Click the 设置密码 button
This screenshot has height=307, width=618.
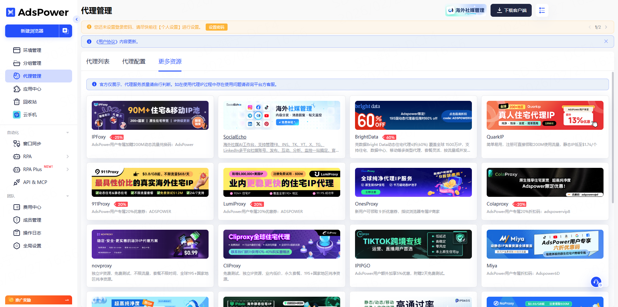(x=216, y=27)
